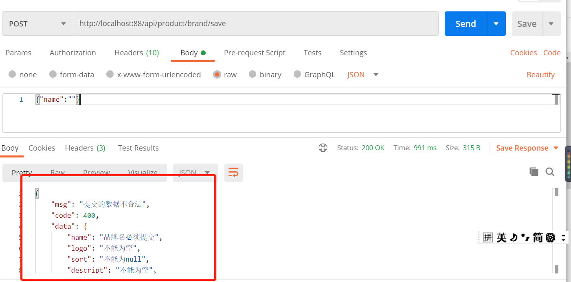Copy the response with the copy icon
The width and height of the screenshot is (571, 282).
coord(534,172)
